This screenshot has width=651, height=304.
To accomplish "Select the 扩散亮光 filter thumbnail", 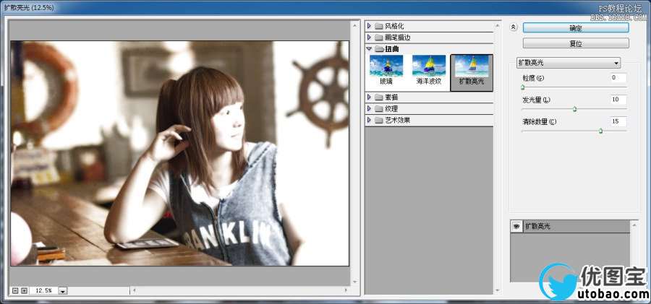I will point(471,72).
